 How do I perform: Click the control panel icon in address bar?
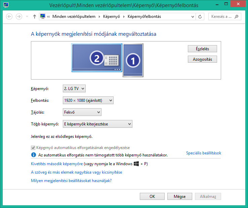point(43,16)
